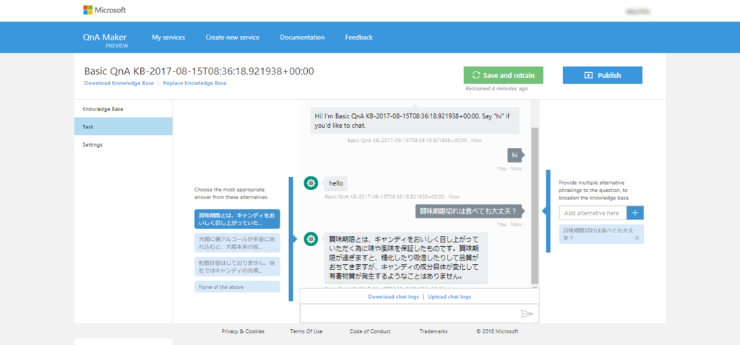740x345 pixels.
Task: Open Privacy & Cookies footer link
Action: coord(243,331)
